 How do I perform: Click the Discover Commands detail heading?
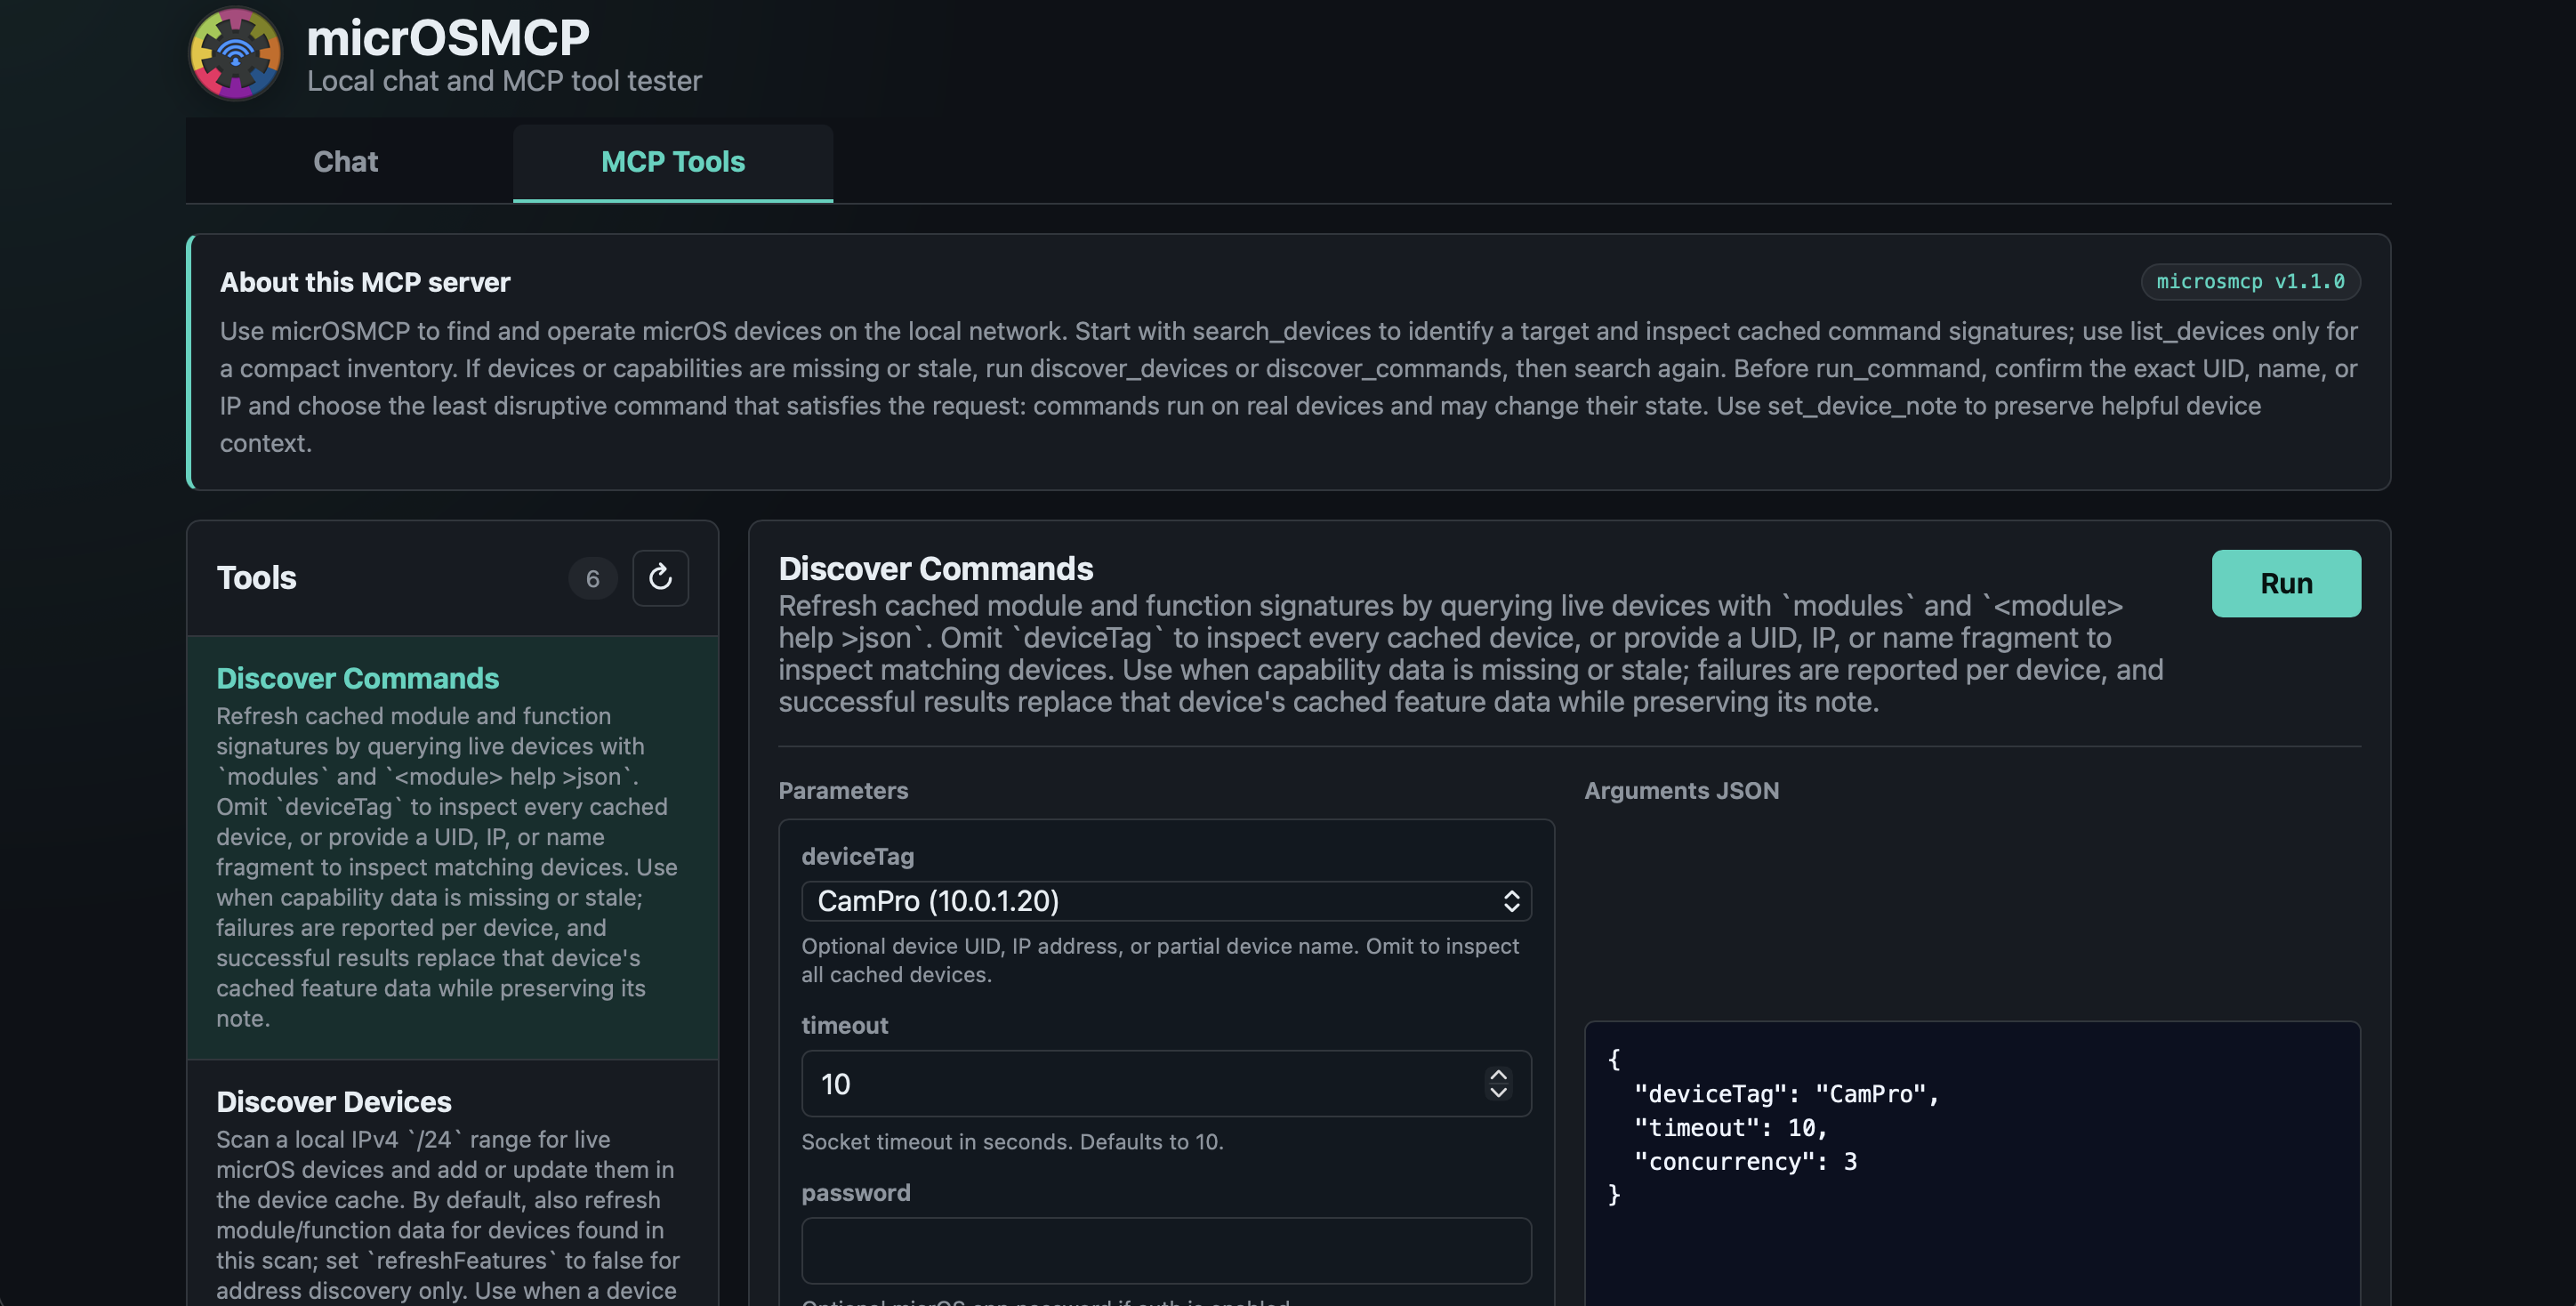pos(935,568)
